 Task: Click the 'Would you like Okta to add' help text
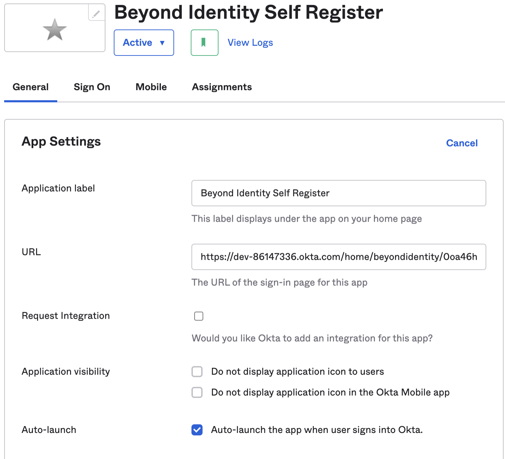click(x=312, y=338)
